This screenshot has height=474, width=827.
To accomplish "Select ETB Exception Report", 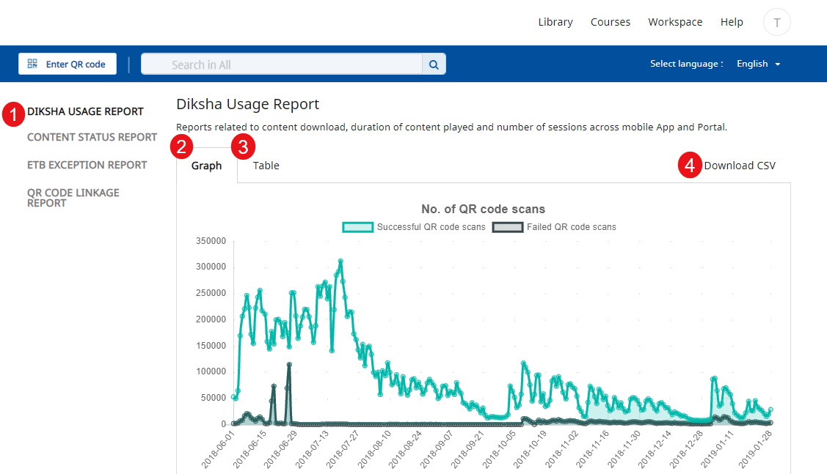I will [87, 165].
